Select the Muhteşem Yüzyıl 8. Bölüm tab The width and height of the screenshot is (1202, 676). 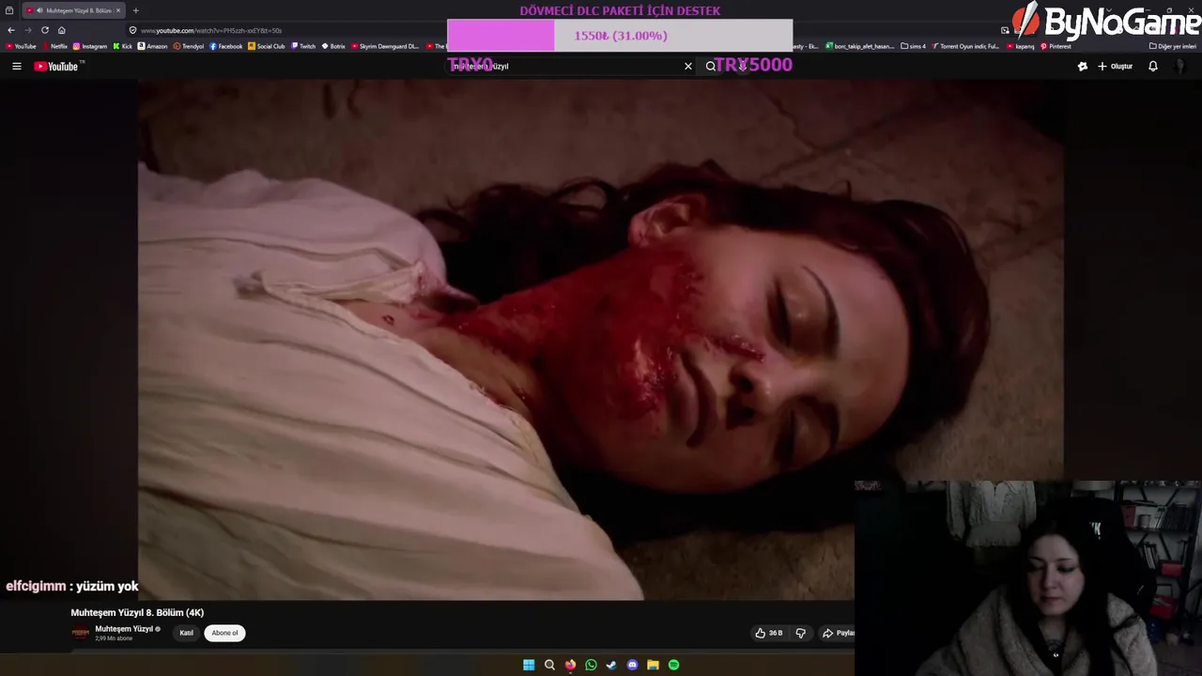72,10
